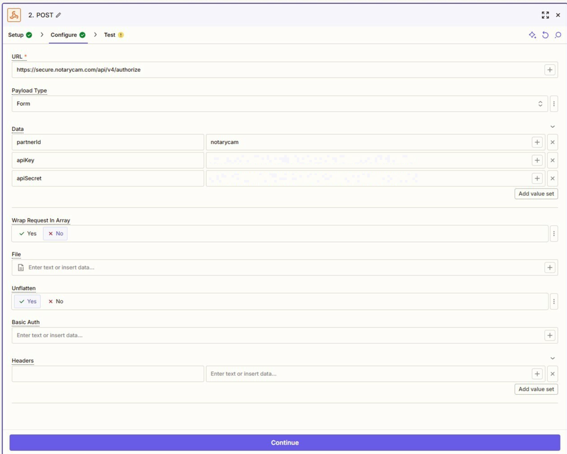Click the empty Headers key field

click(108, 374)
